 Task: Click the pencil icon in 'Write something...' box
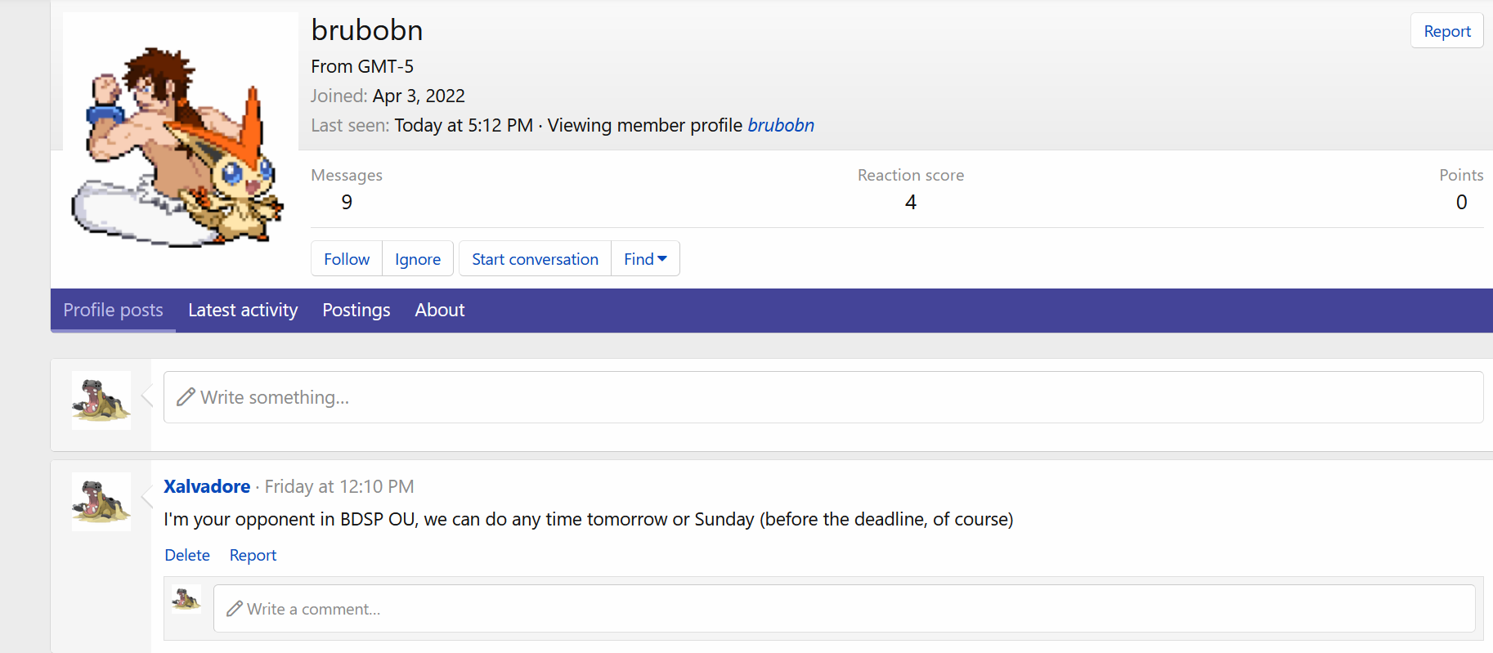[186, 396]
